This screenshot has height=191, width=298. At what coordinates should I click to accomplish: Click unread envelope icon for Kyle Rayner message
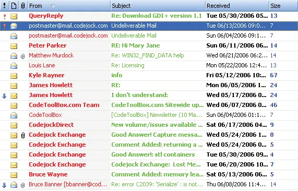point(14,76)
